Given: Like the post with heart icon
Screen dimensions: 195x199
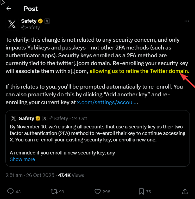Looking at the screenshot, I should tap(98, 192).
